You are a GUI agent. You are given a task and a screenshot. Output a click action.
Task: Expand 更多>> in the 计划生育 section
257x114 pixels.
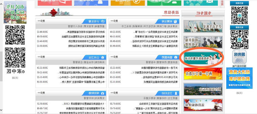pos(41,21)
